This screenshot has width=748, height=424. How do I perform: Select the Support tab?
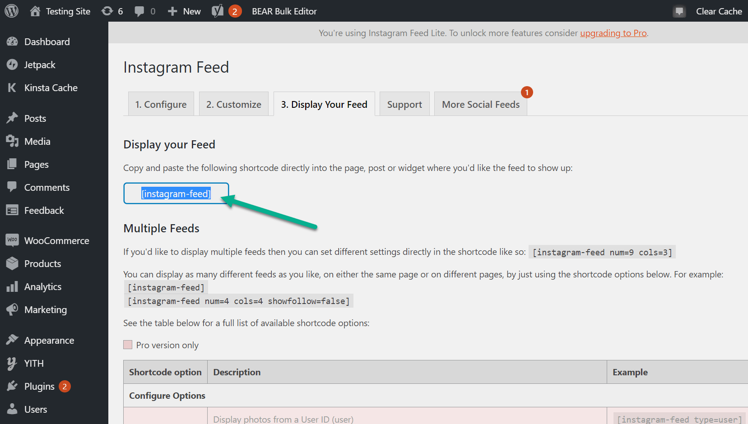click(404, 104)
